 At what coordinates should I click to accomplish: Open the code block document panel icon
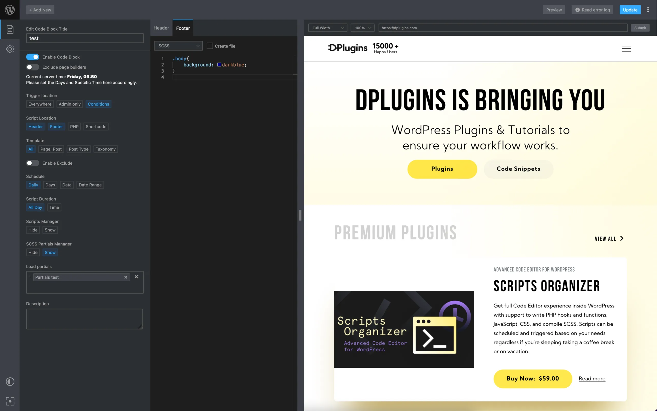coord(10,29)
